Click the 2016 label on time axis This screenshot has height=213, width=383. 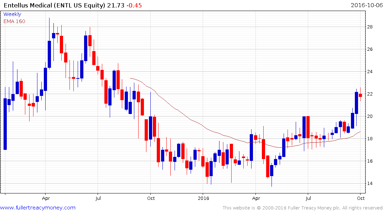[203, 198]
